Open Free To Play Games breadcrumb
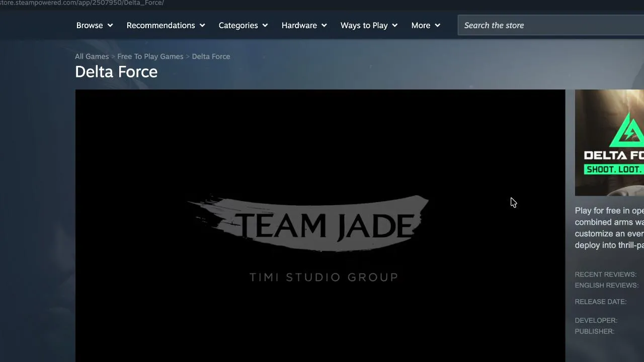 pos(150,56)
